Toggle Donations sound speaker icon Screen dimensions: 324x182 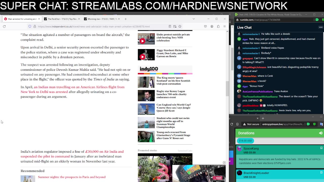(320, 133)
